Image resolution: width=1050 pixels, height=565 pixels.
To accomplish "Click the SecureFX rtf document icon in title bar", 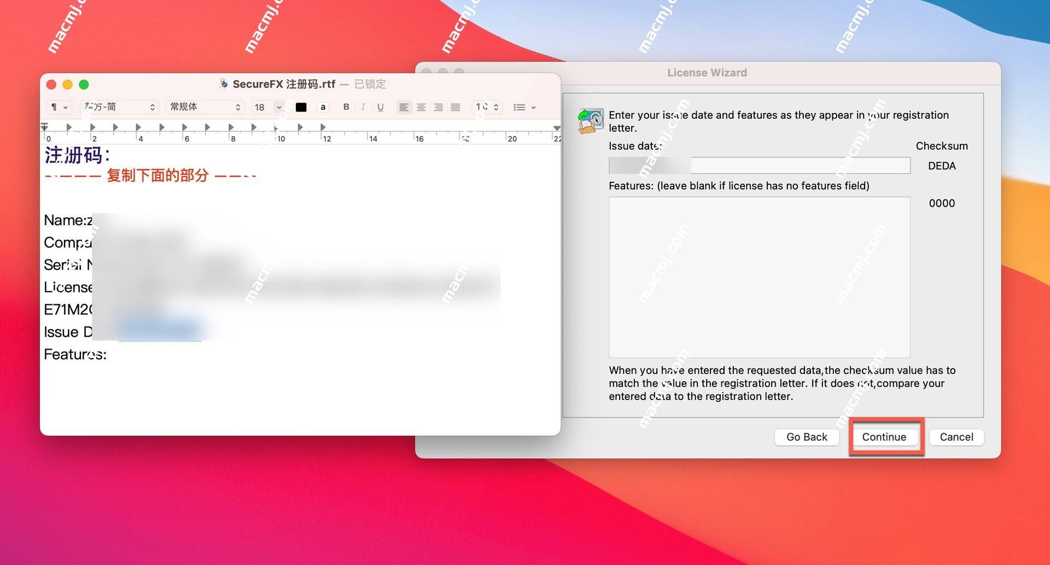I will click(224, 84).
